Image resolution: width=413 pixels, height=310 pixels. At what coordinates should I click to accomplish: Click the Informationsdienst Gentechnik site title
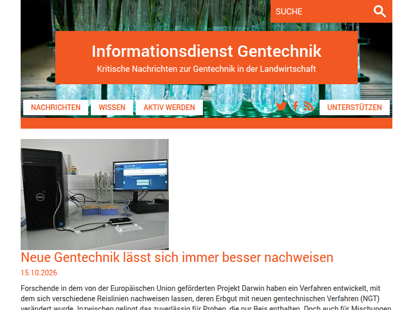click(x=206, y=51)
